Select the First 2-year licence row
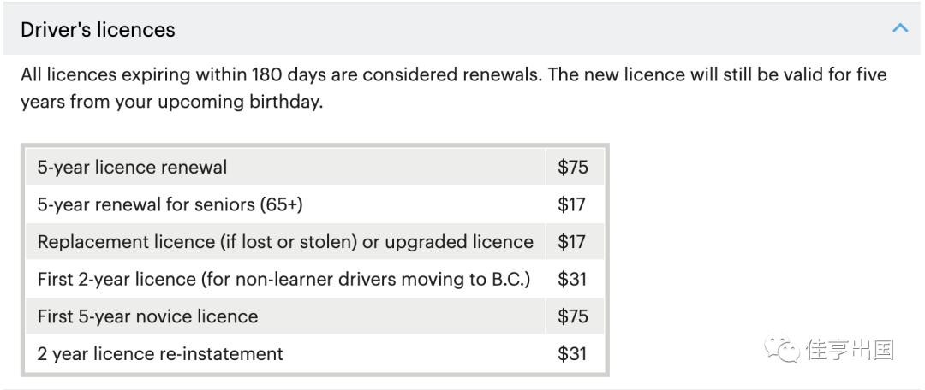This screenshot has width=925, height=390. [283, 280]
